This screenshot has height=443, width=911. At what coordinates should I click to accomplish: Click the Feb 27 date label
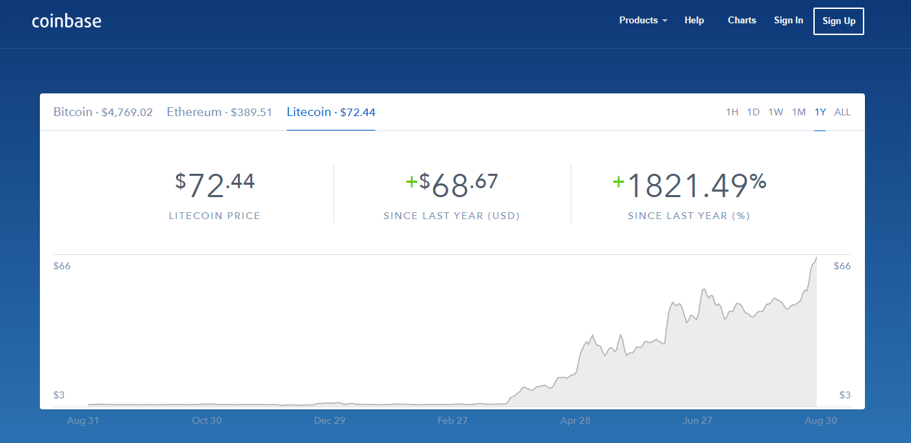[452, 420]
